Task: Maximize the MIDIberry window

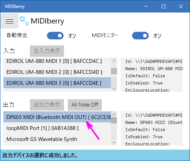Action: coord(164,6)
